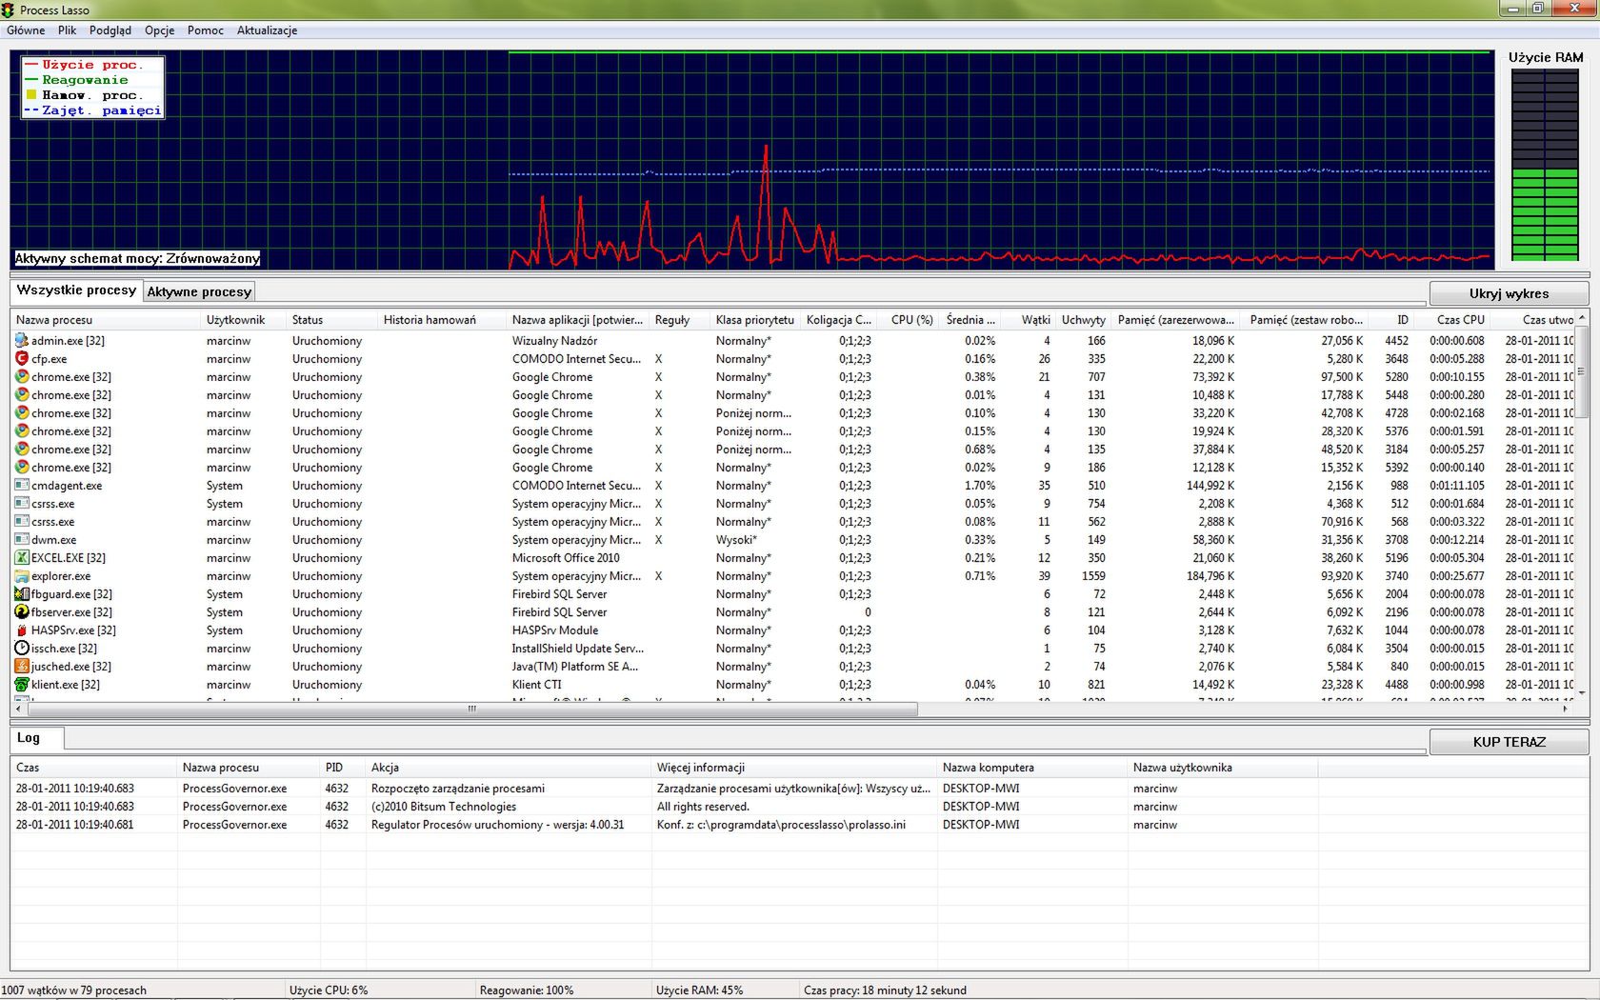Sort log by Akcja column header
Image resolution: width=1600 pixels, height=1000 pixels.
coord(509,768)
